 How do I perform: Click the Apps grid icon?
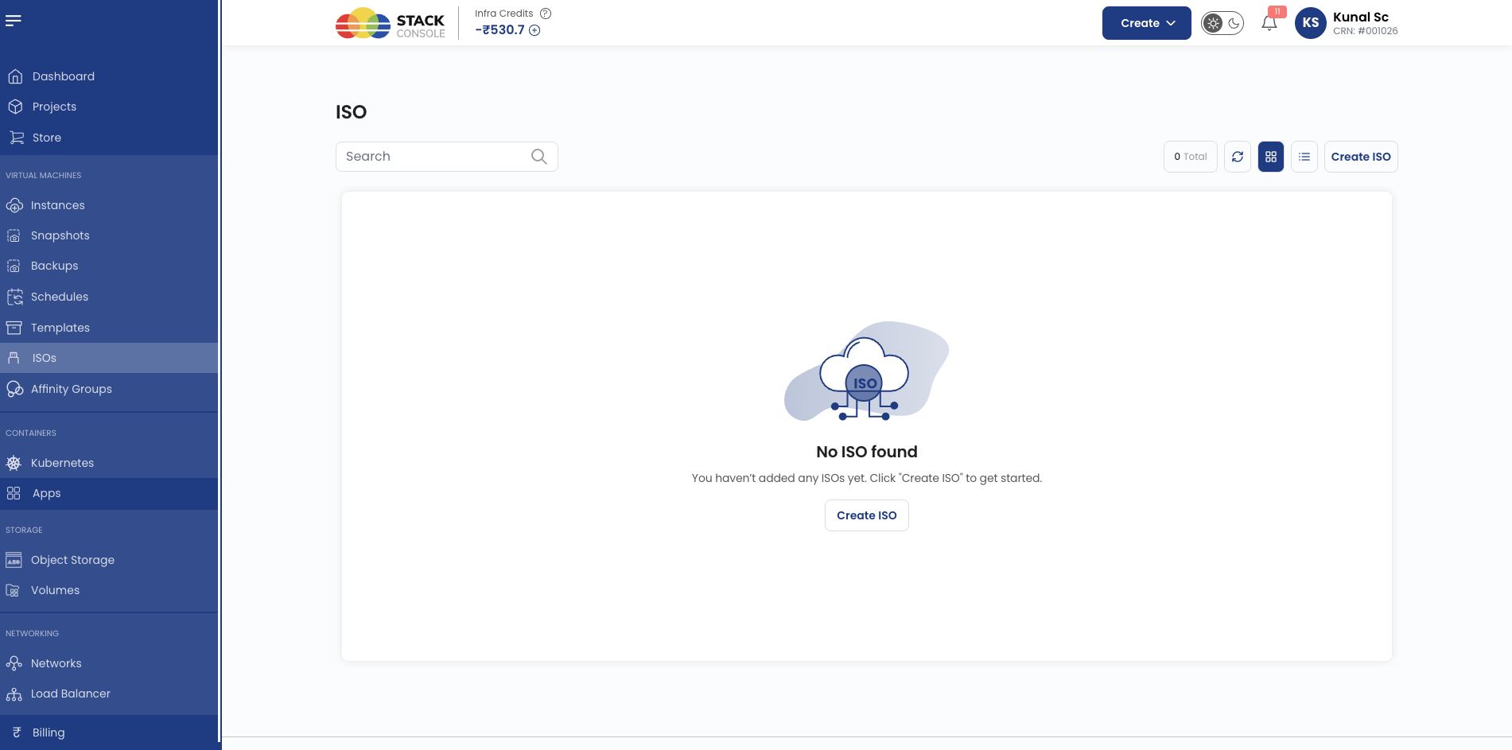14,493
